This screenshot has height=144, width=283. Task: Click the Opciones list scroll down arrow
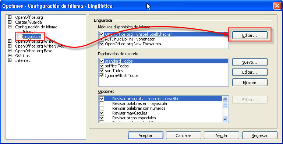coord(225,119)
